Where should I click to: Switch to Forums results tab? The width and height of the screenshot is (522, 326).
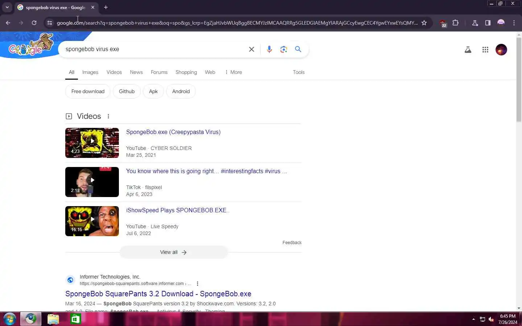click(x=159, y=72)
